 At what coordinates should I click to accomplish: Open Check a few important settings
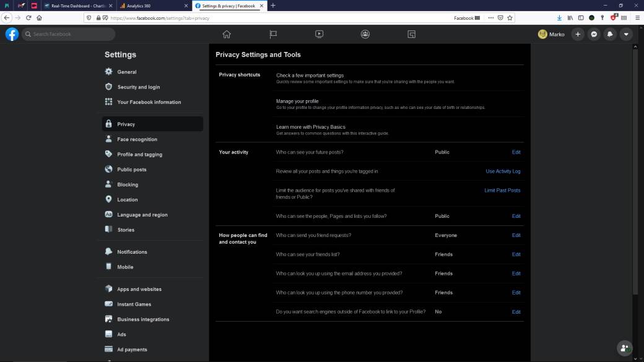[x=310, y=75]
